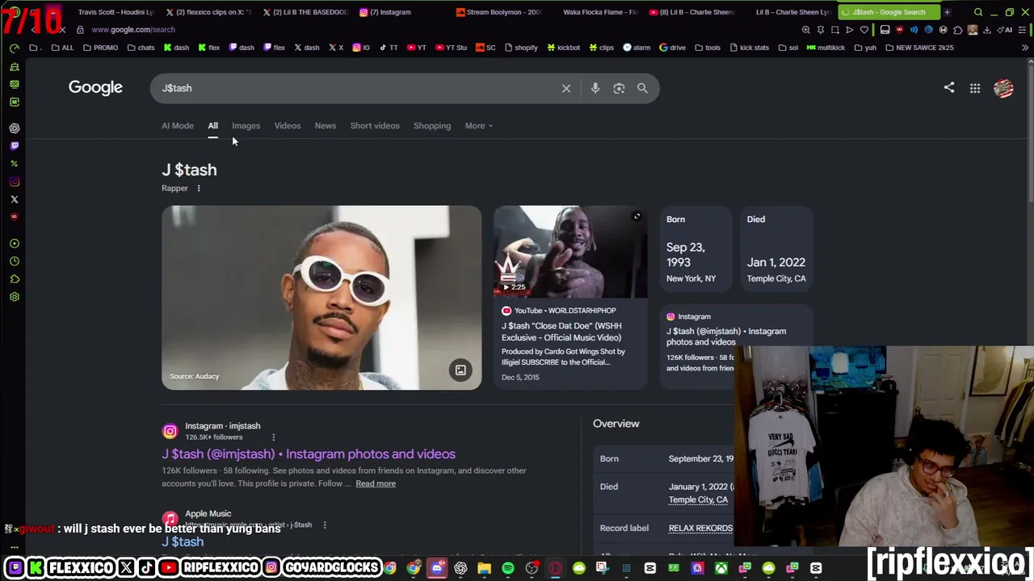
Task: Switch to Videos results tab
Action: pos(287,126)
